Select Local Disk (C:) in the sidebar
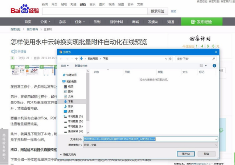Image resolution: width=235 pixels, height=165 pixels. click(73, 117)
